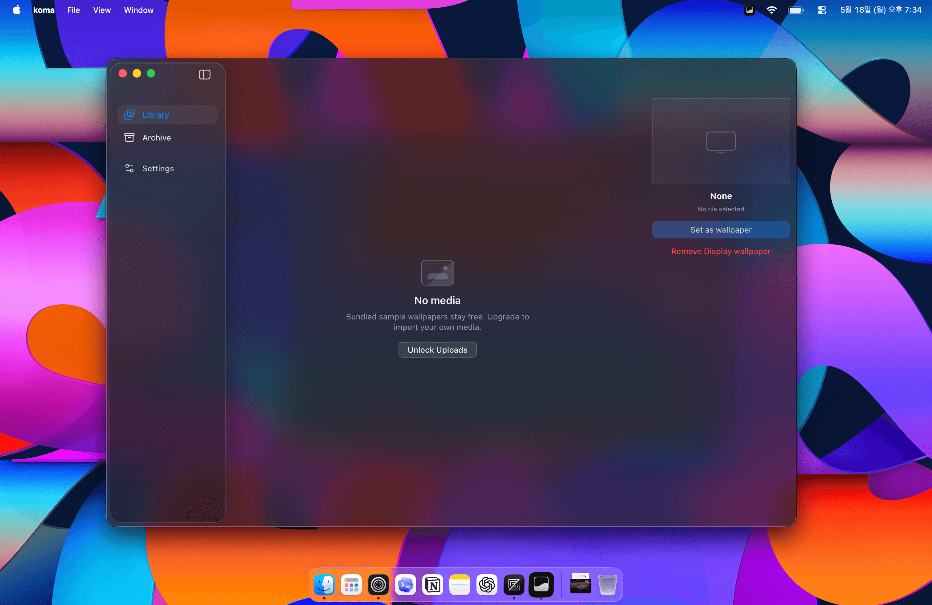Launch Notes from the Dock
932x605 pixels.
coord(460,585)
